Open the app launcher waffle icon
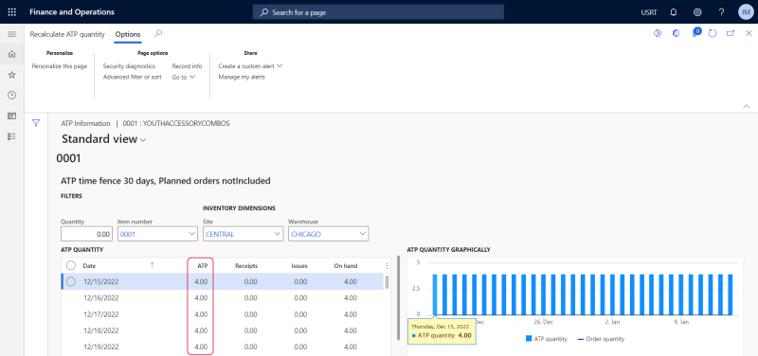The height and width of the screenshot is (356, 758). [12, 12]
